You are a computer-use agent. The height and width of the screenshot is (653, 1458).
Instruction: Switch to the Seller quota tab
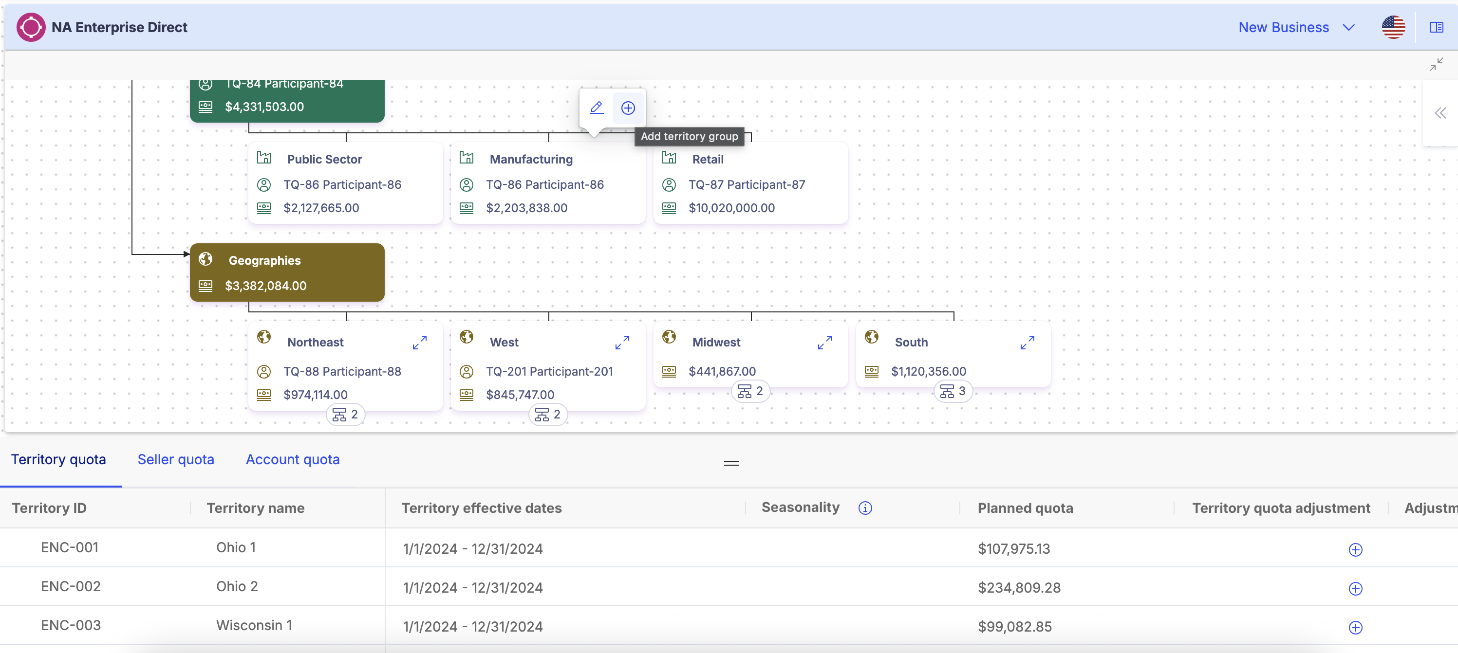point(176,460)
